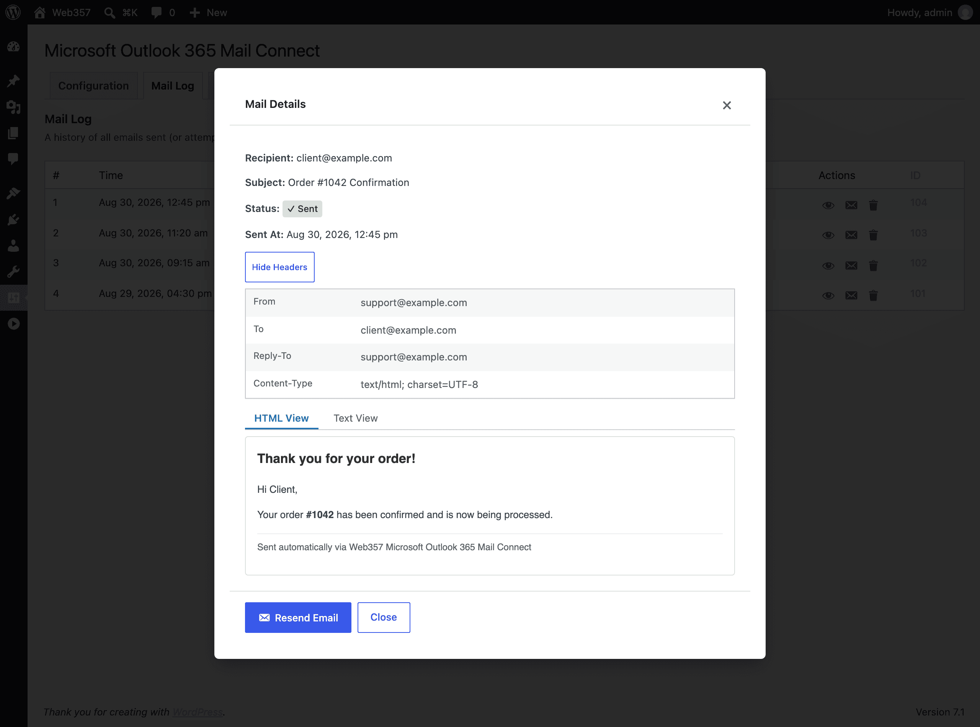Screen dimensions: 980x727
Task: Open Pages via stacked-pages sidebar icon
Action: coord(14,133)
